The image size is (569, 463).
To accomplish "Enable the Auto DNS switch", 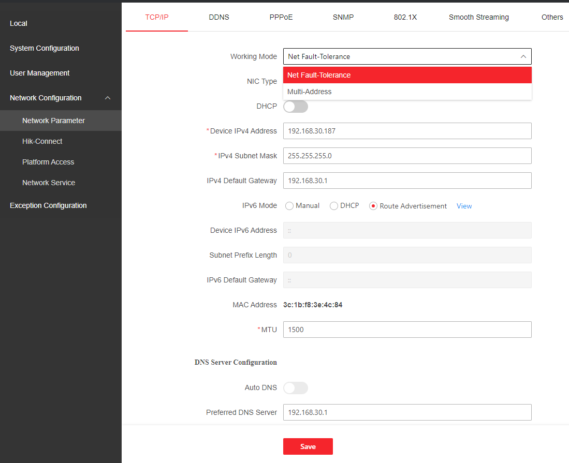I will 295,387.
